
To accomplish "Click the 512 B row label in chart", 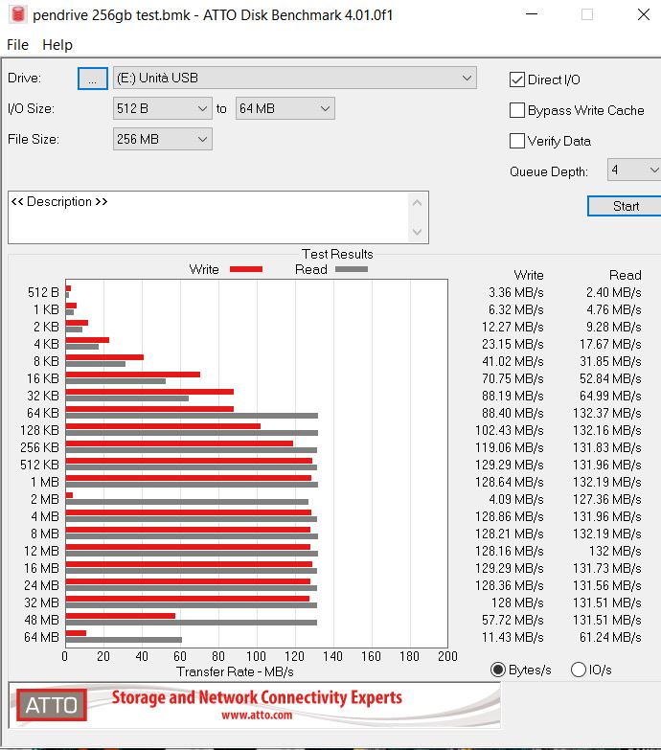I will pyautogui.click(x=43, y=293).
